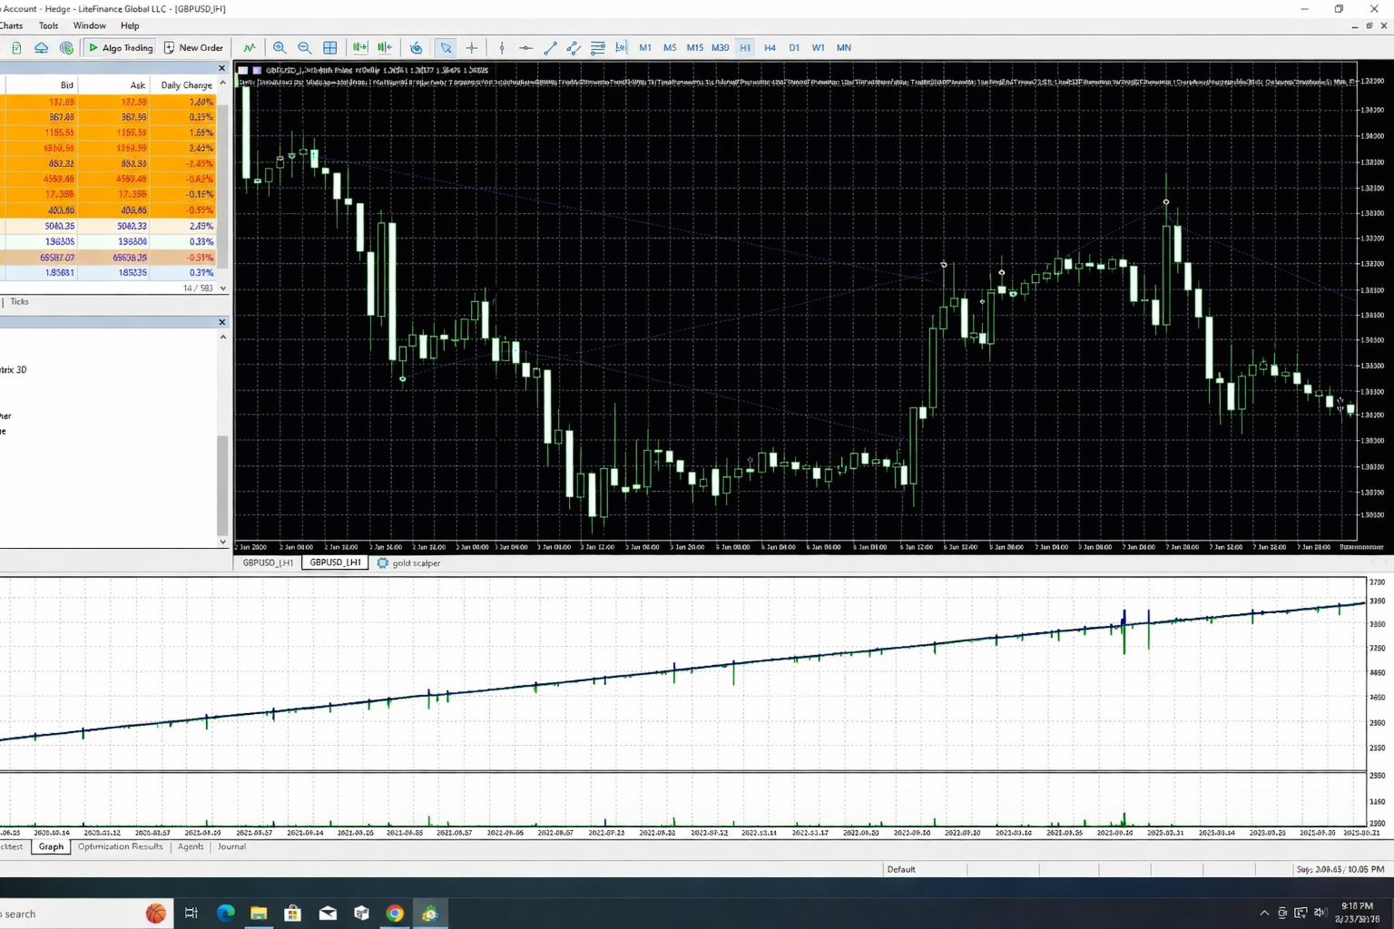Click the 14 / 583 symbol counter
This screenshot has height=929, width=1394.
(198, 288)
